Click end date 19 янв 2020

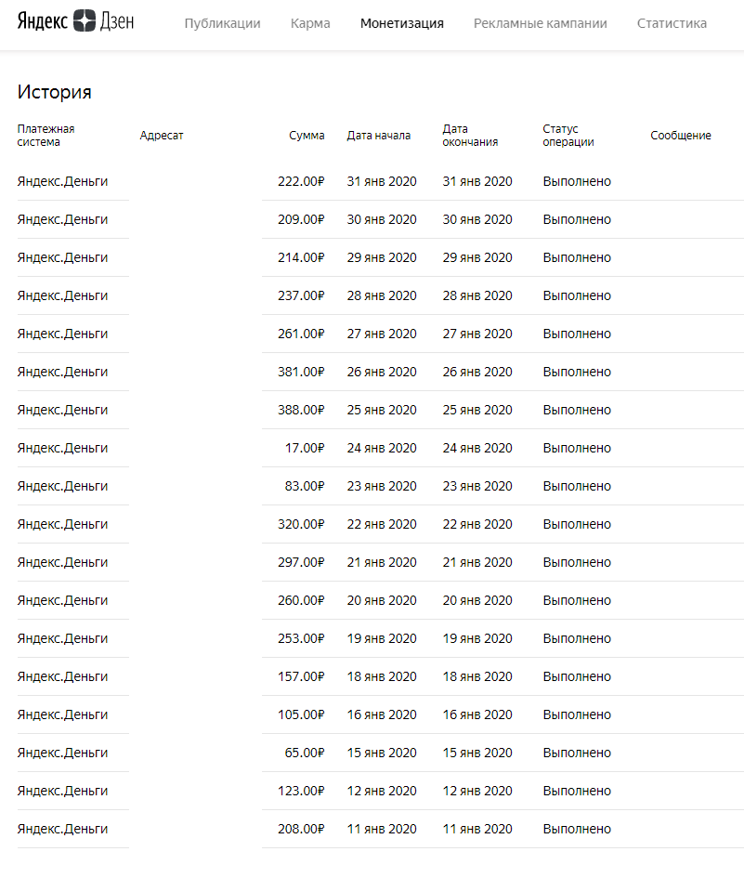477,638
